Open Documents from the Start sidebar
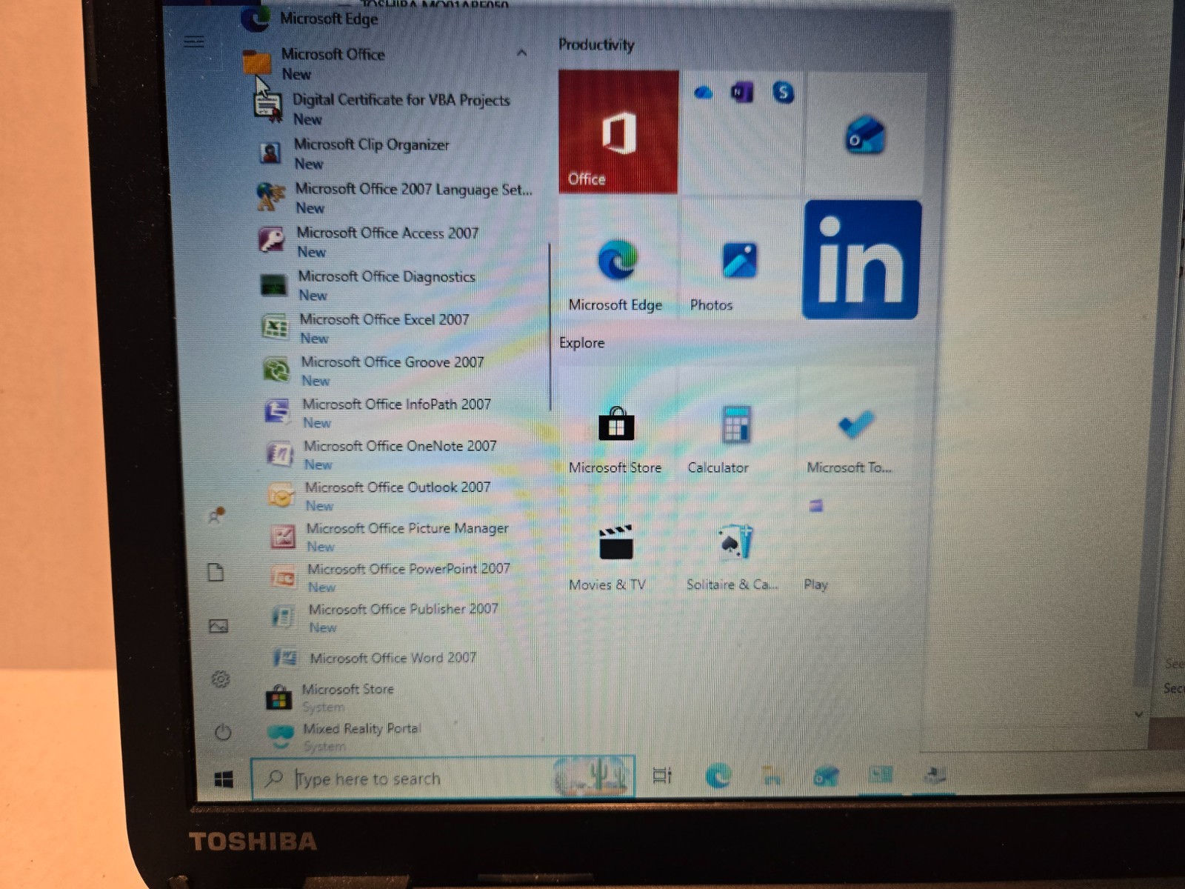1185x889 pixels. [x=216, y=572]
